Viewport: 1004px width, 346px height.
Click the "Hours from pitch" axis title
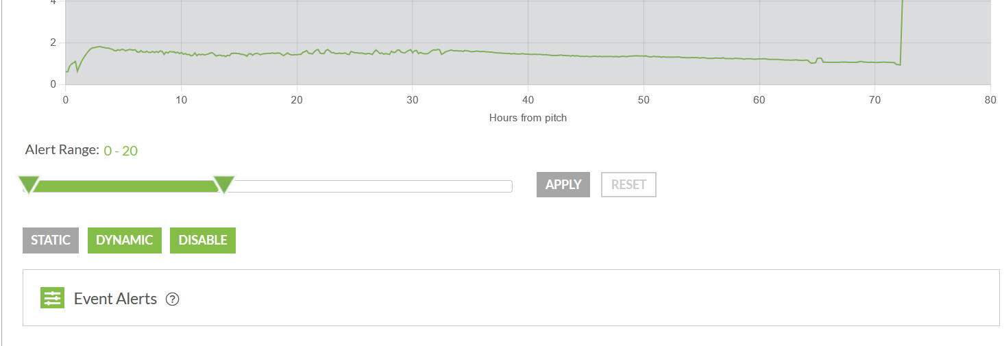point(528,118)
